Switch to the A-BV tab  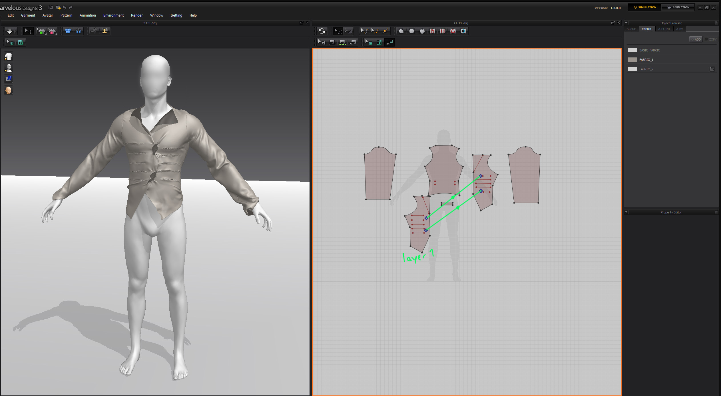[679, 29]
